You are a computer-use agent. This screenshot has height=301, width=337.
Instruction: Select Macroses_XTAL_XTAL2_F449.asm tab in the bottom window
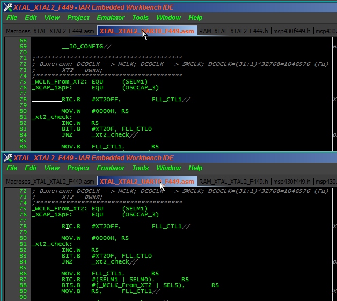point(50,182)
